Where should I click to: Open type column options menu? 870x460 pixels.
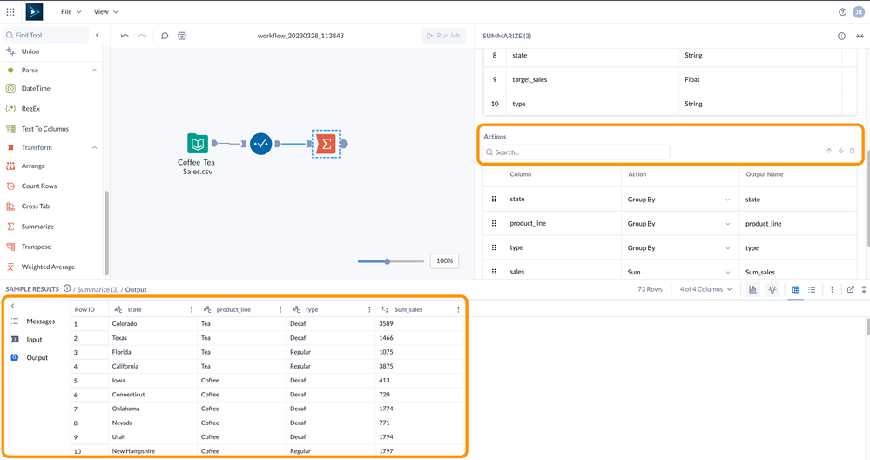369,309
